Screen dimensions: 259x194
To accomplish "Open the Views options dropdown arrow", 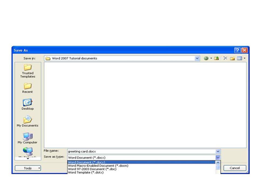I will [244, 58].
